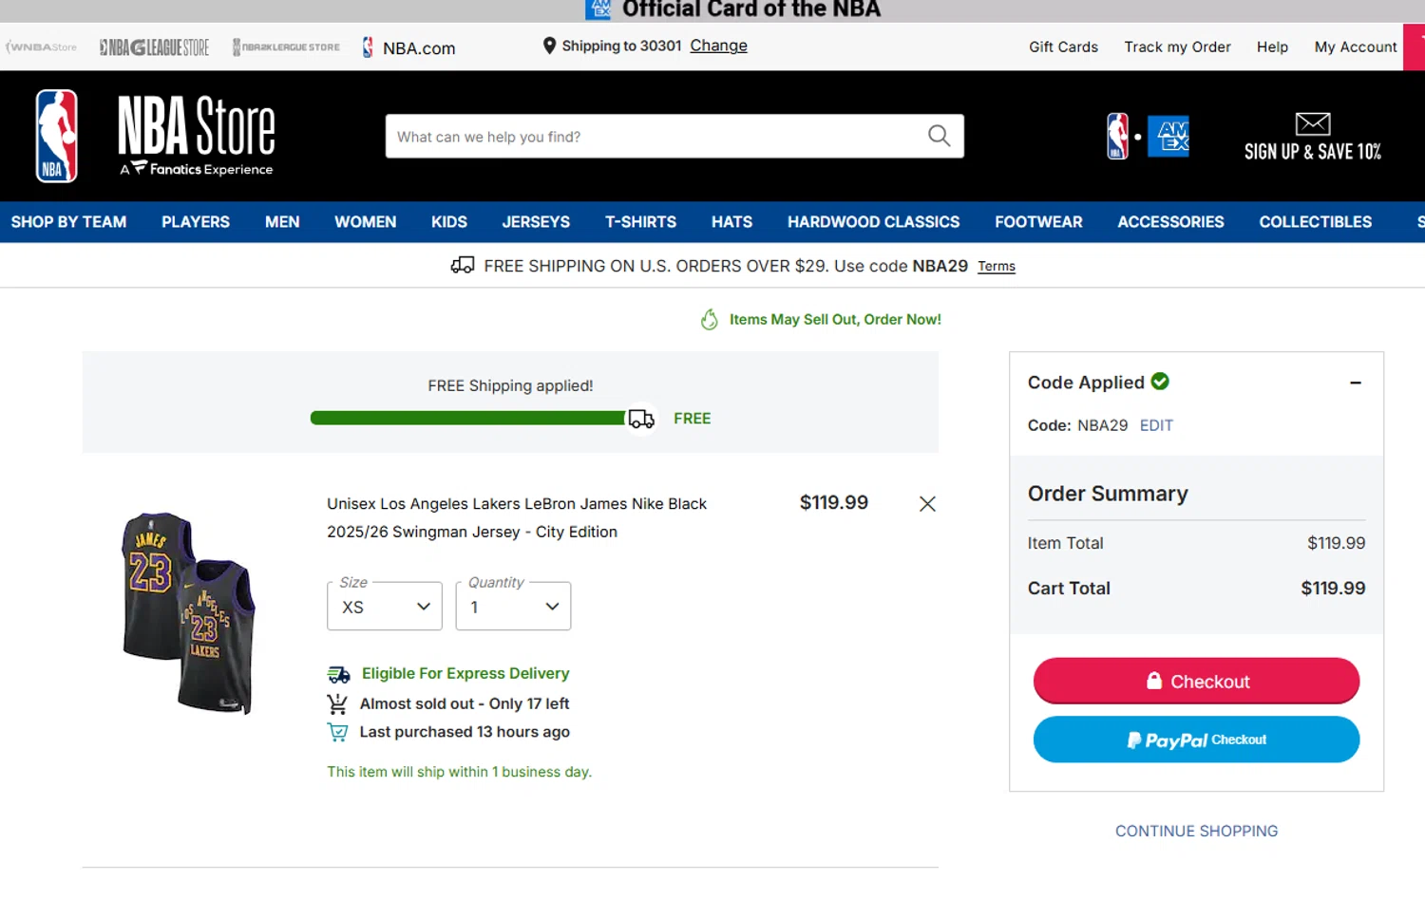
Task: Open the T-Shirts menu
Action: click(x=640, y=221)
